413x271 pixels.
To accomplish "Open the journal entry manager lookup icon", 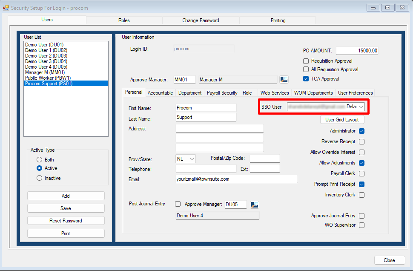I will [x=255, y=204].
